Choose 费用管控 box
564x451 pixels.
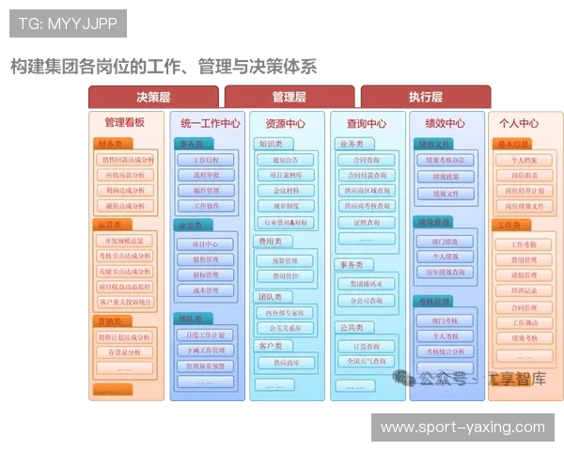click(x=285, y=276)
